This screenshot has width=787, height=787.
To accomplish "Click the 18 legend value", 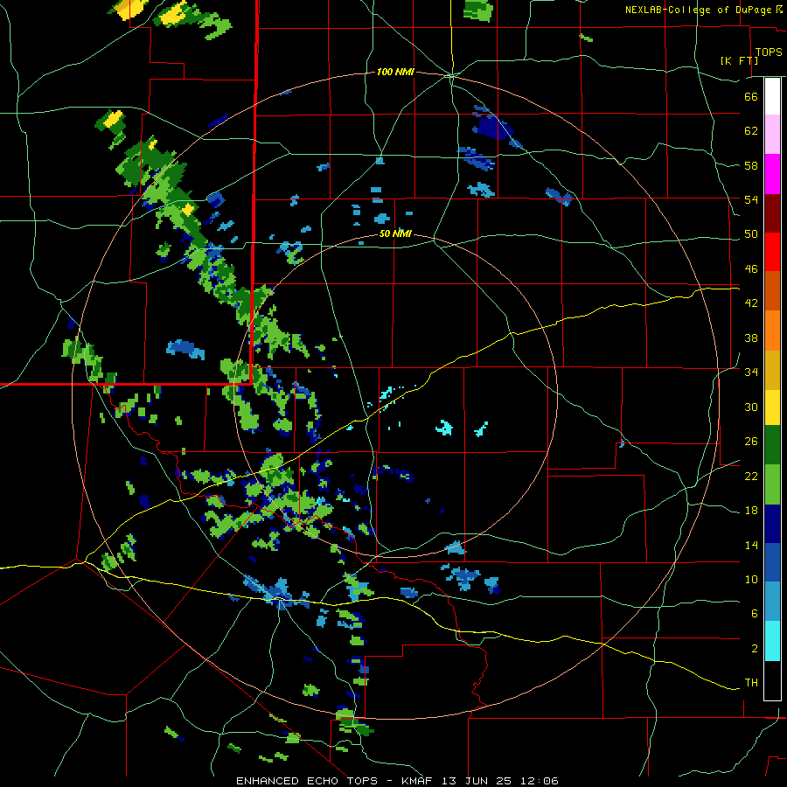I will (751, 511).
